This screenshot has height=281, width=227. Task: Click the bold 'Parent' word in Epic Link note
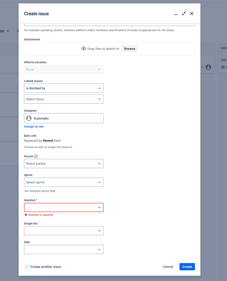pyautogui.click(x=48, y=141)
